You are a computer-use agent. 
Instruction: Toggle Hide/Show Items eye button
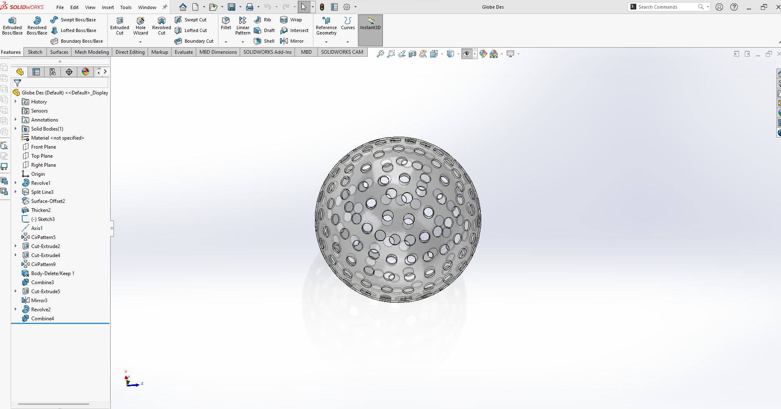coord(467,54)
